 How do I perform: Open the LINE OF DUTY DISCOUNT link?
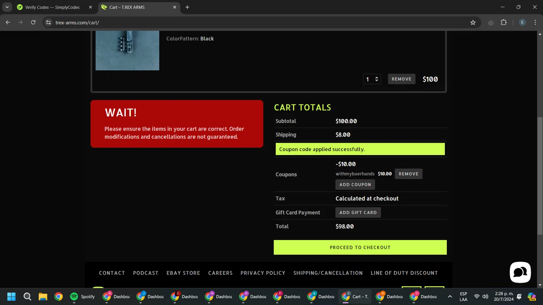404,273
